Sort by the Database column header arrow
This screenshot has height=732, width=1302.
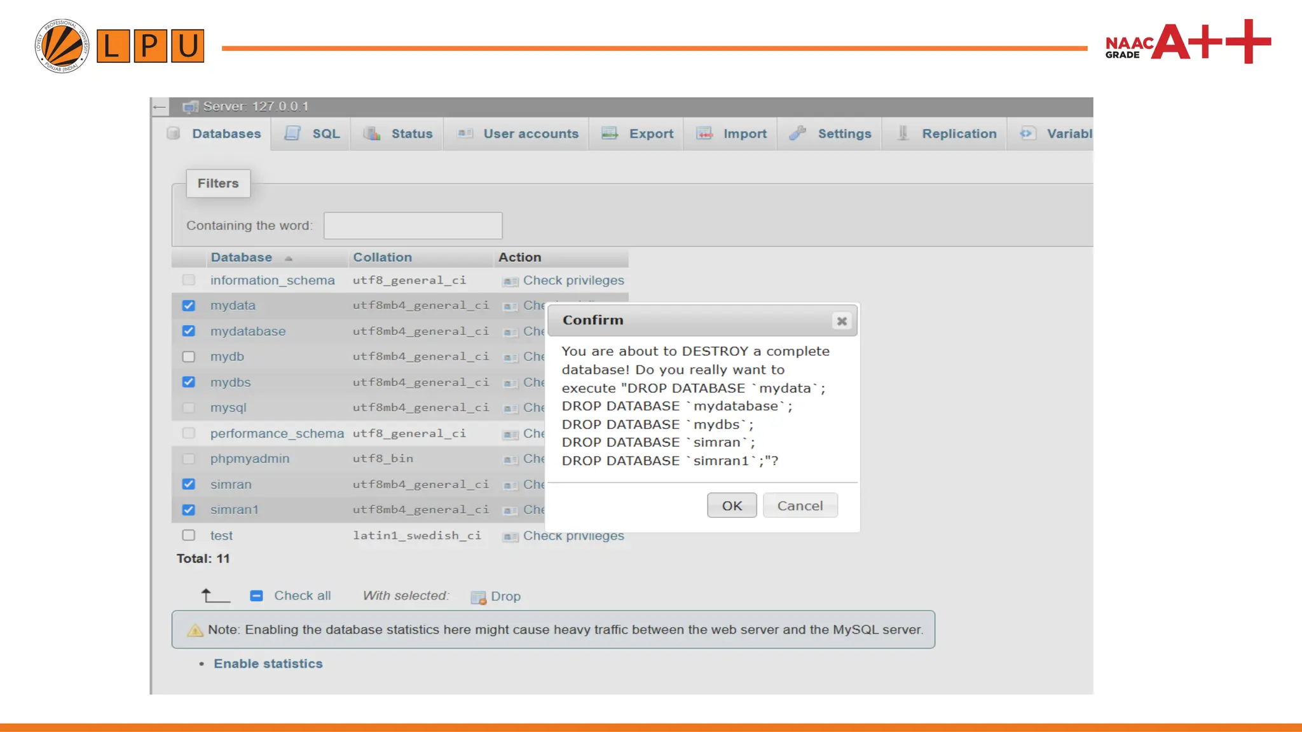pos(289,258)
